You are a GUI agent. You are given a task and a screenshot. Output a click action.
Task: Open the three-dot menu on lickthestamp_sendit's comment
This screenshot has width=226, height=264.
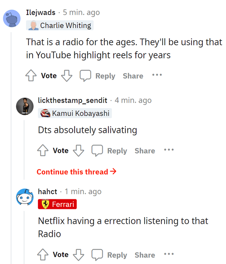(169, 150)
